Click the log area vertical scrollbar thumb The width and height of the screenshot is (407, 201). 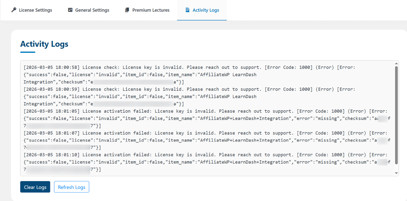click(396, 115)
